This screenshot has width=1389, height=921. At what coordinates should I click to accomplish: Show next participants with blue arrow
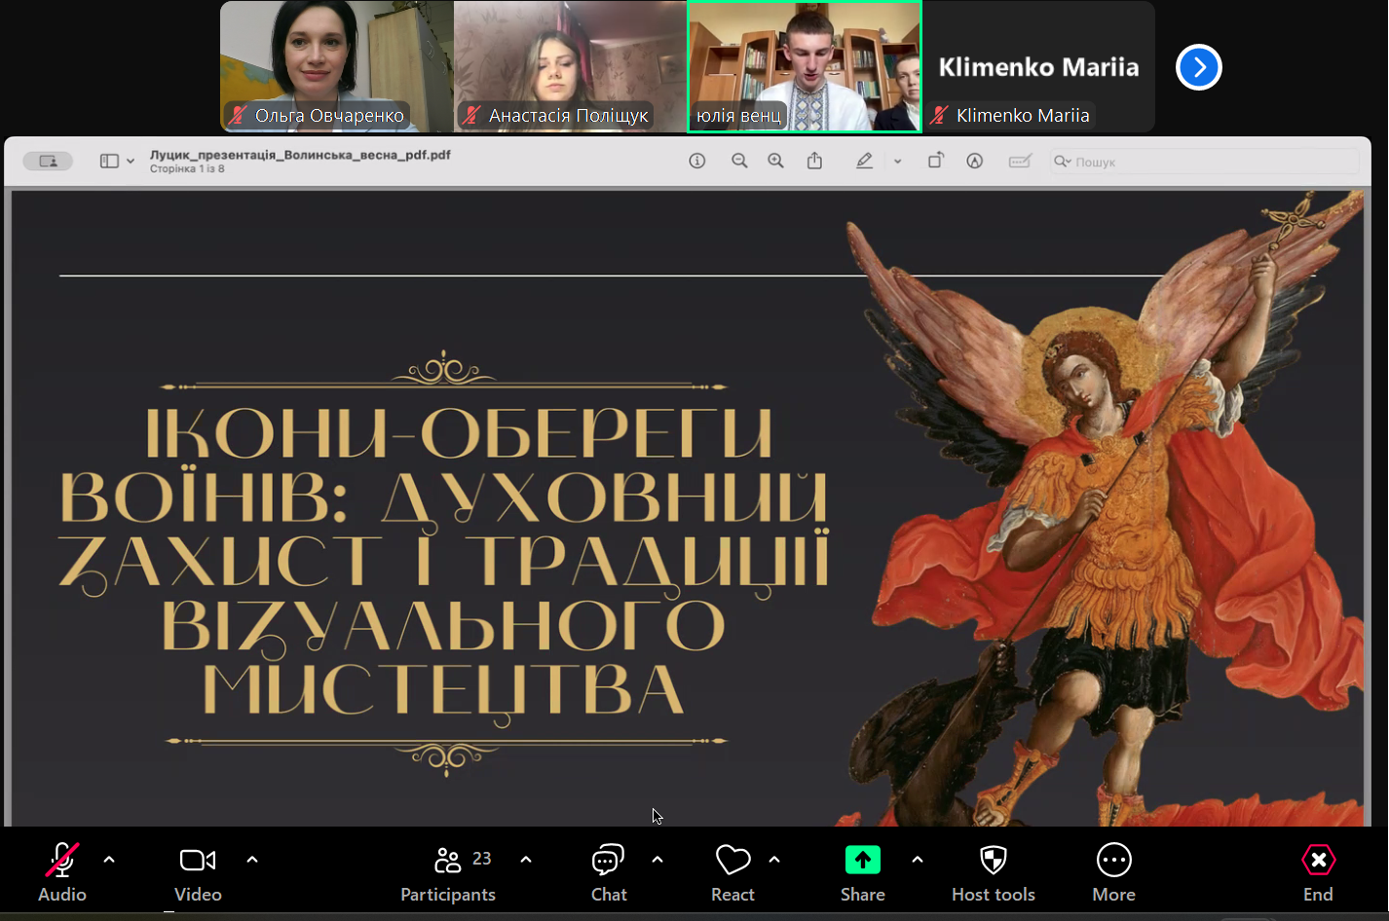(x=1198, y=67)
